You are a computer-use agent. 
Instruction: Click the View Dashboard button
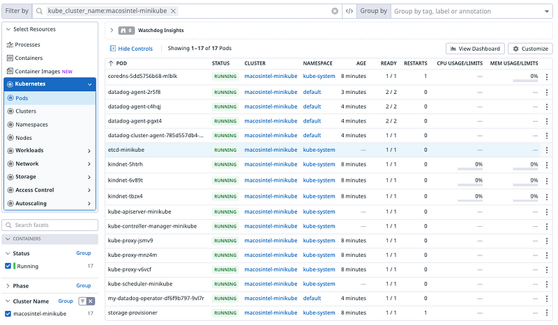click(x=475, y=49)
